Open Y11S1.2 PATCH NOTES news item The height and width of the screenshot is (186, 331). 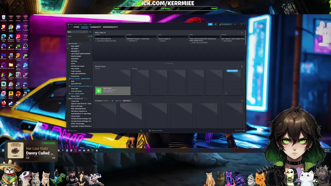pos(103,39)
